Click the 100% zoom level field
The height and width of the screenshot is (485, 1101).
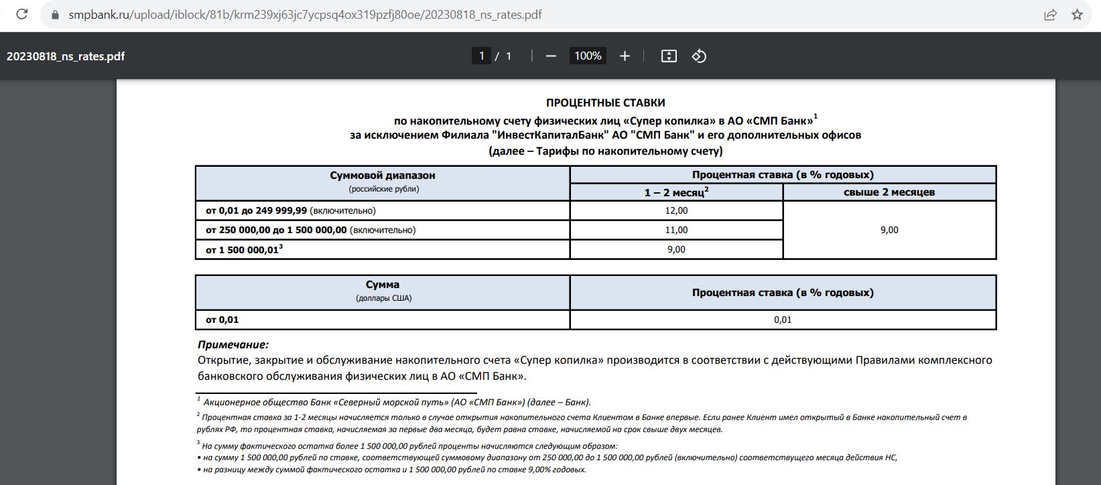(588, 56)
